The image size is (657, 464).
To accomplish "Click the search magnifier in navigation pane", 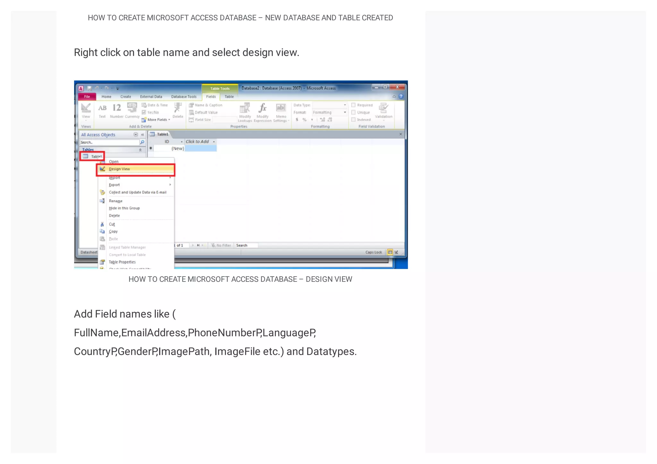I will click(x=142, y=142).
